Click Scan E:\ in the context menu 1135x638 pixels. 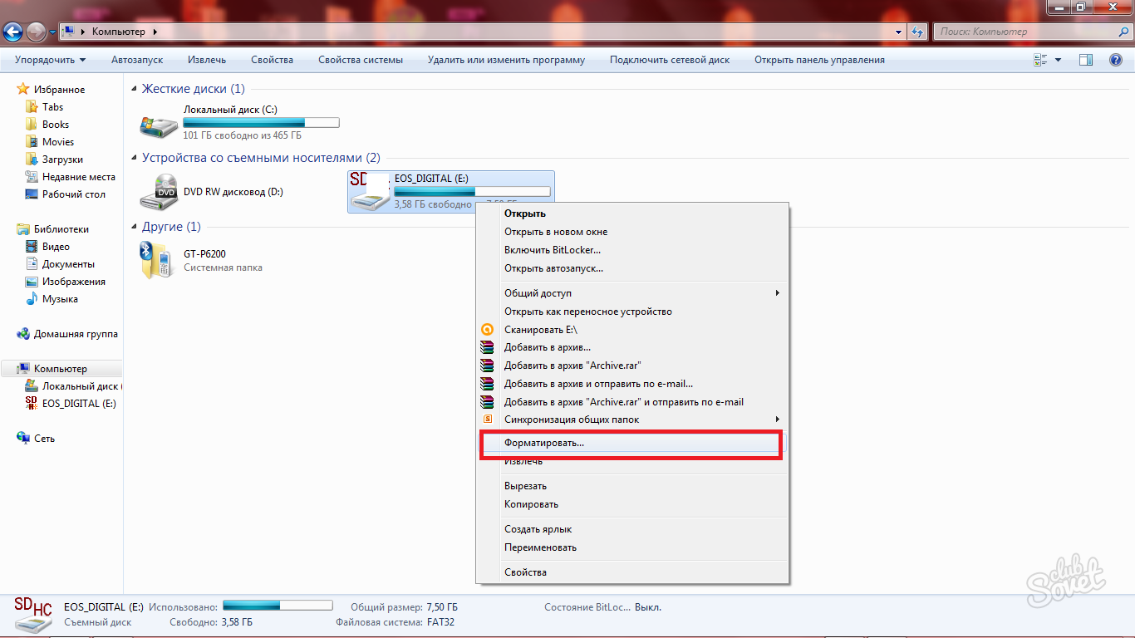tap(540, 330)
